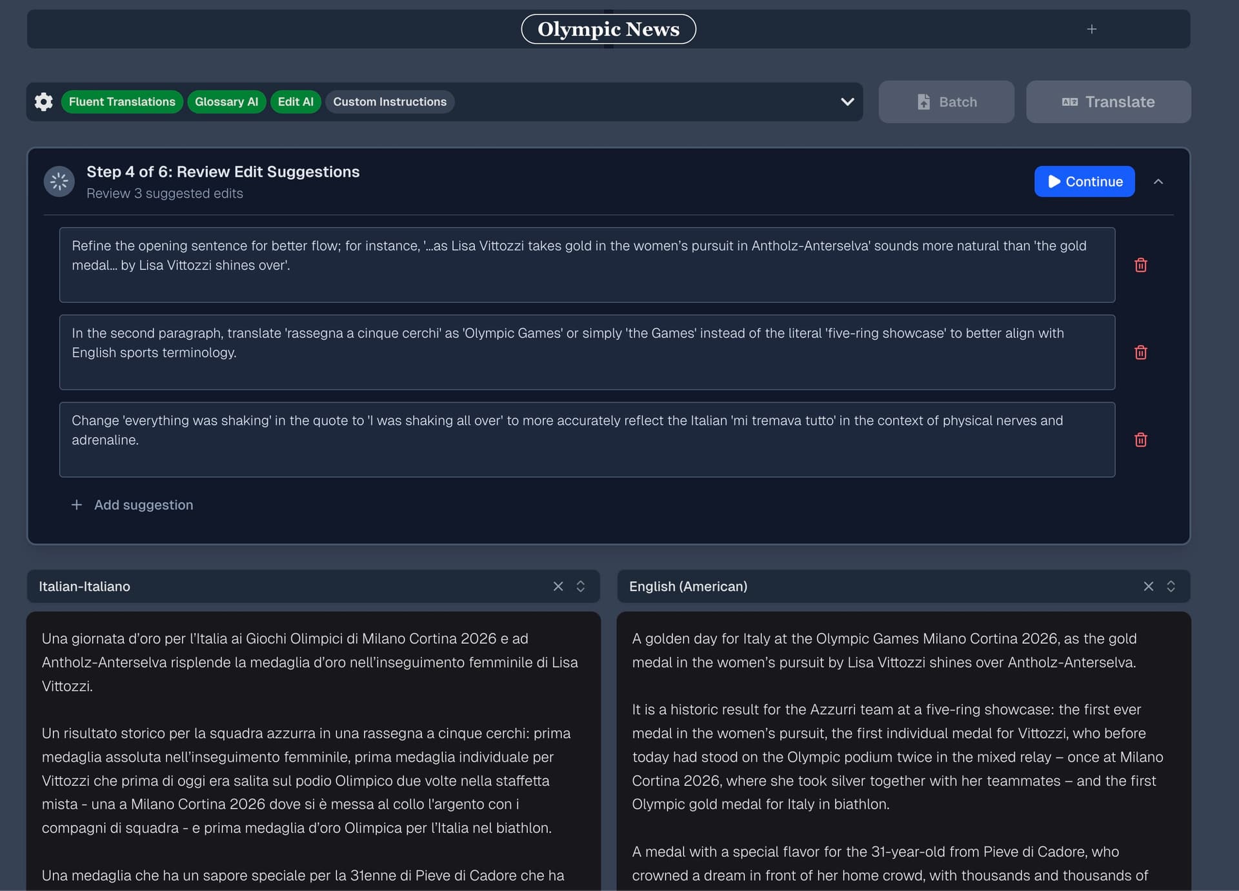Click the loading spinner step icon

pyautogui.click(x=59, y=182)
